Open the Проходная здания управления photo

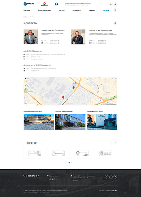coord(70,122)
